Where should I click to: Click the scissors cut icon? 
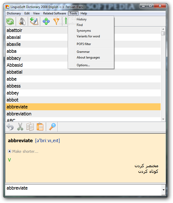point(20,127)
